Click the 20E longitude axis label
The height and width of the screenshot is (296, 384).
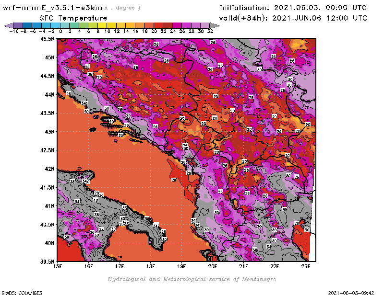[213, 266]
